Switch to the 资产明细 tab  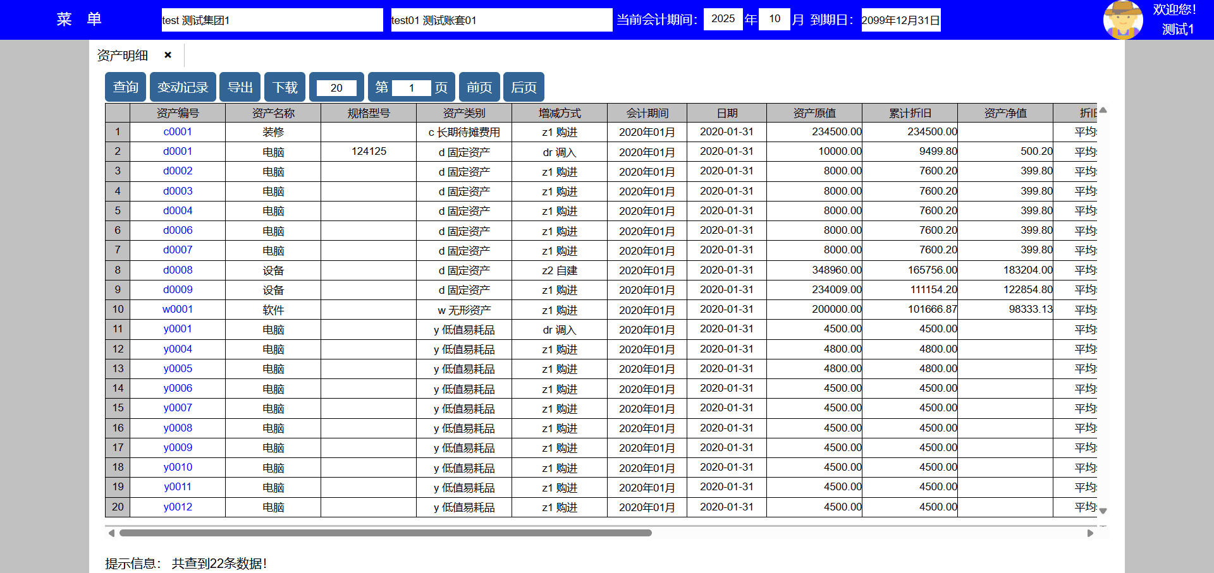click(123, 56)
